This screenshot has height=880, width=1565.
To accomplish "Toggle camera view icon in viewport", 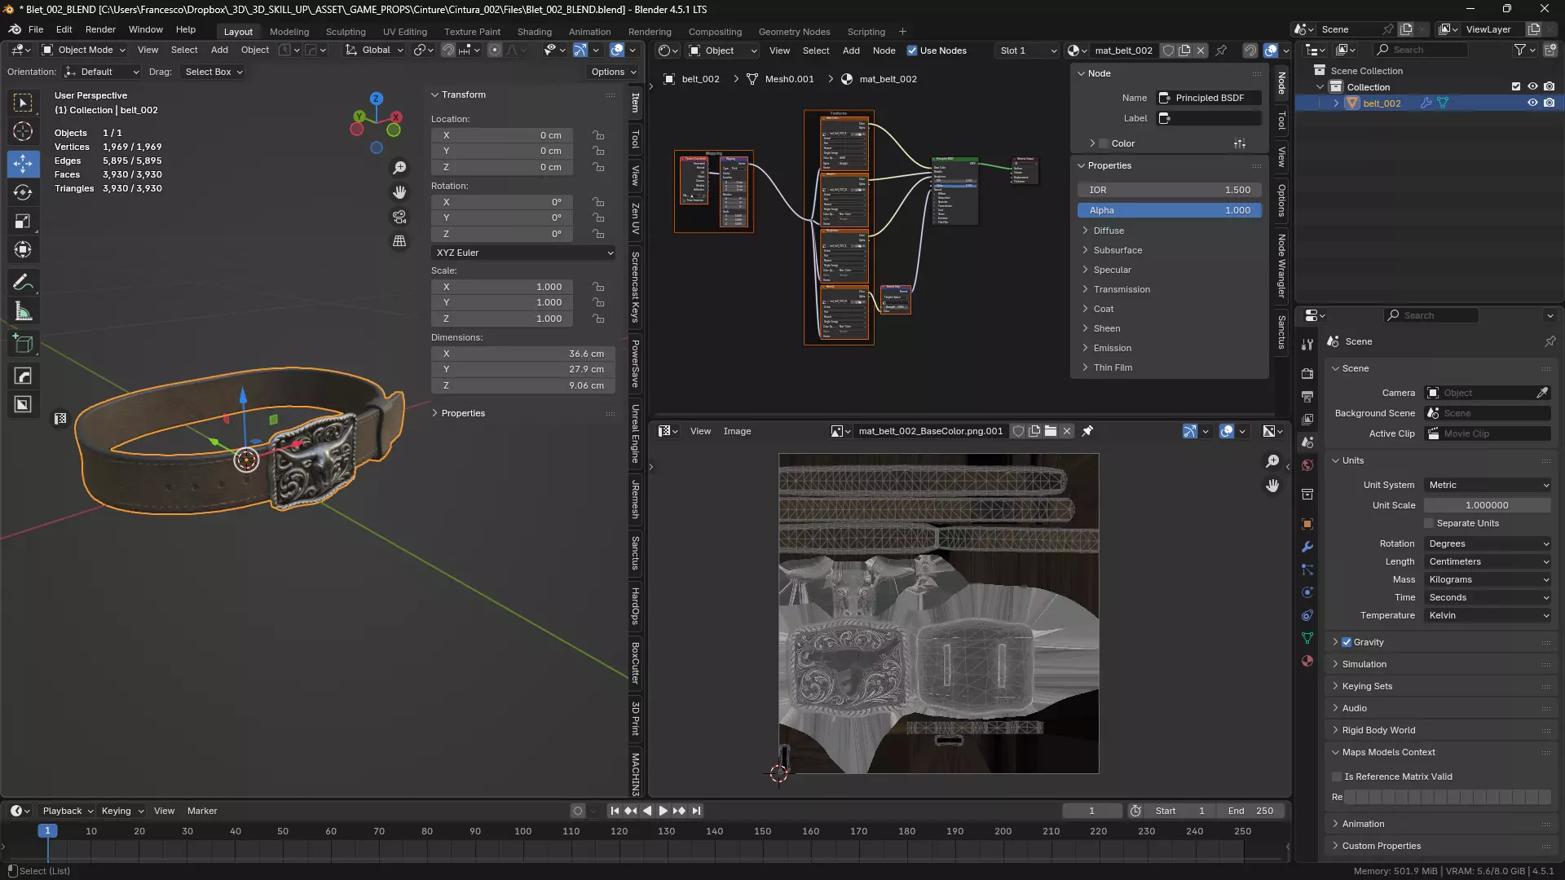I will coord(399,217).
